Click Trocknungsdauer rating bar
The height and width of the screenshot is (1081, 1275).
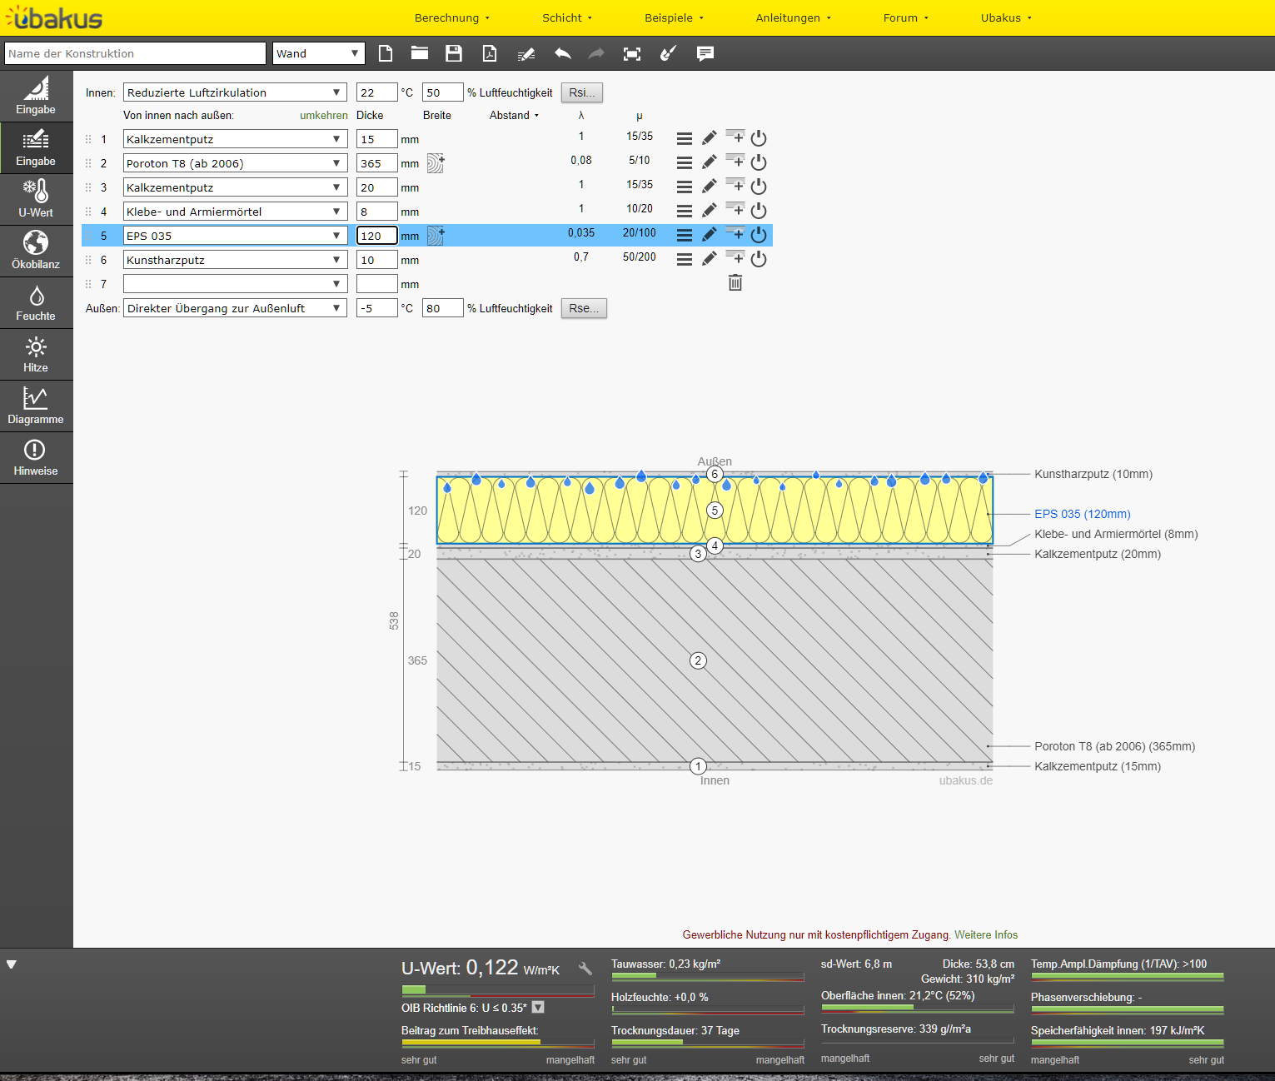pyautogui.click(x=708, y=1043)
